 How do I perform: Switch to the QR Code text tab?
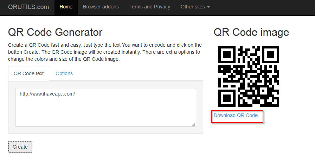pyautogui.click(x=29, y=73)
